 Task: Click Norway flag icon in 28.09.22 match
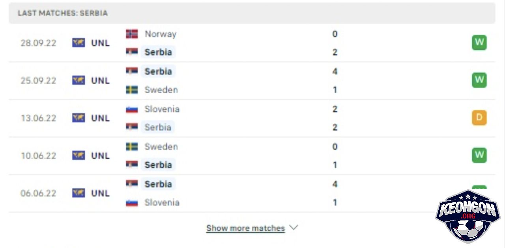click(x=132, y=34)
